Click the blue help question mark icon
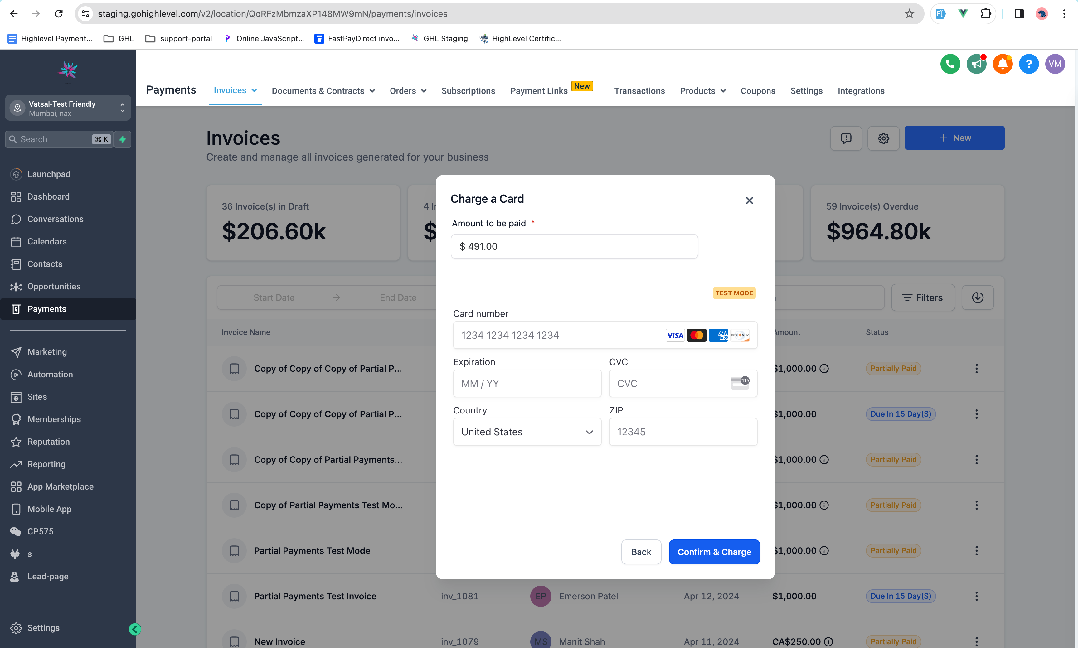The image size is (1078, 648). tap(1029, 64)
